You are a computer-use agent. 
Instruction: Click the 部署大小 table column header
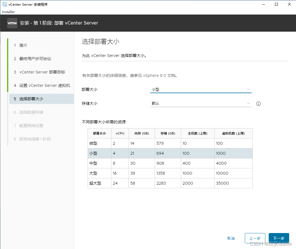pos(100,133)
